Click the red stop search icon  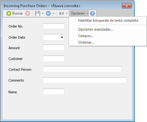(x=27, y=13)
